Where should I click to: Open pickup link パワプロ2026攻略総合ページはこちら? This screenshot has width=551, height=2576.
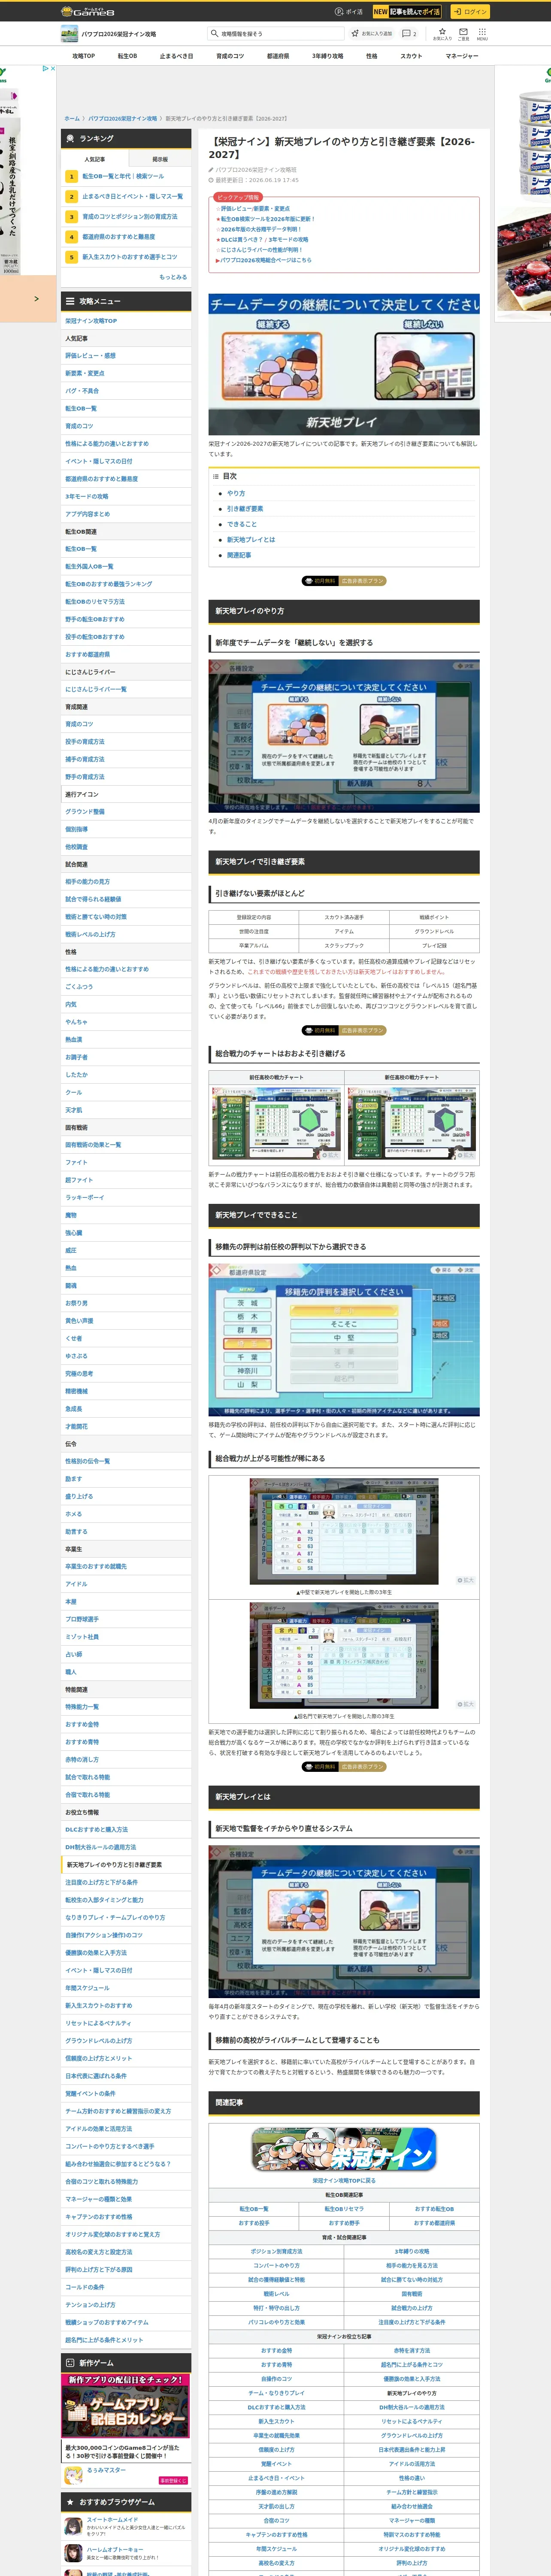[x=266, y=260]
